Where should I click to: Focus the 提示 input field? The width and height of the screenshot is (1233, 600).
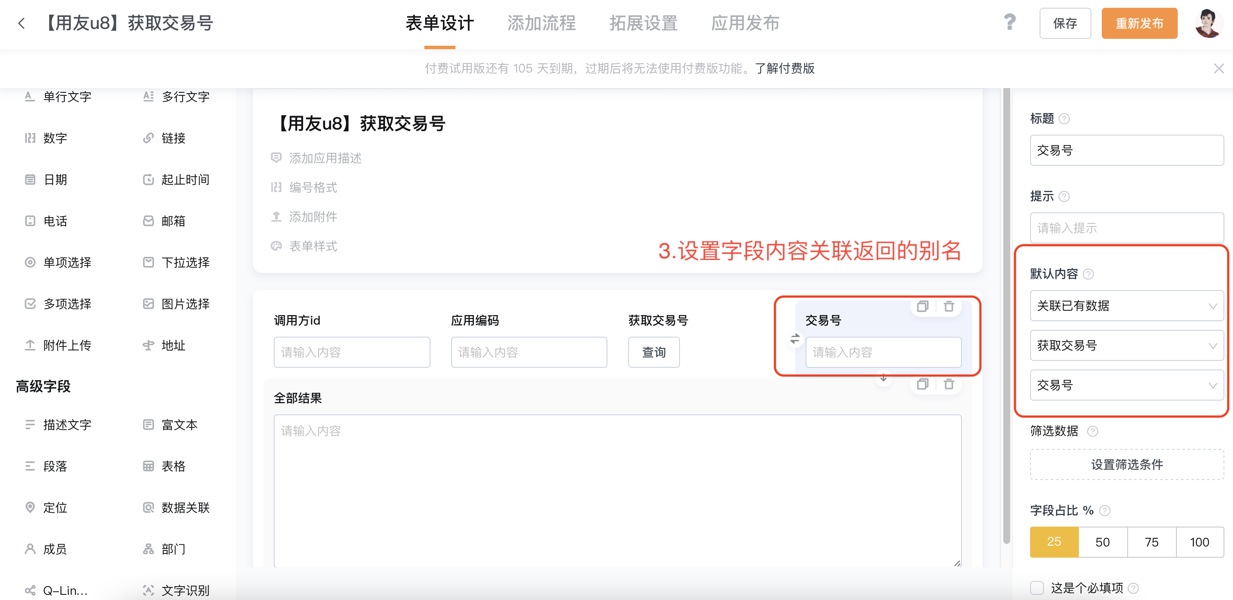pos(1126,228)
